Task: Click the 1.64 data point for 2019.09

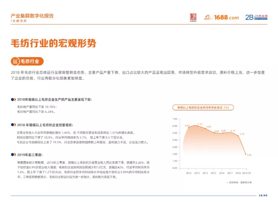Action: [x=247, y=155]
